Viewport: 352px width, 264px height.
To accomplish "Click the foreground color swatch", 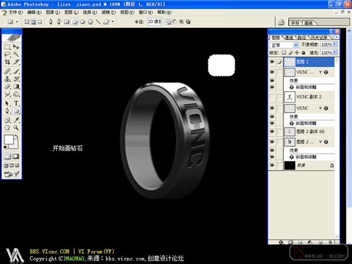I will coord(9,140).
